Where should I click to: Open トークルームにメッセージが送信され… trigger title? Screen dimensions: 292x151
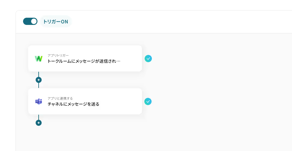tap(84, 61)
